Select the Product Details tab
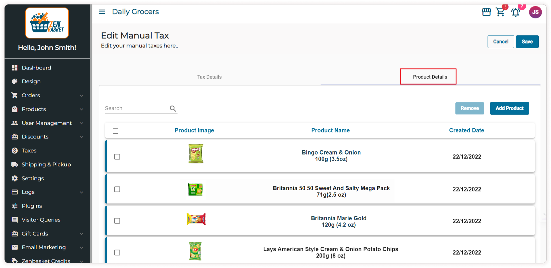 (430, 77)
